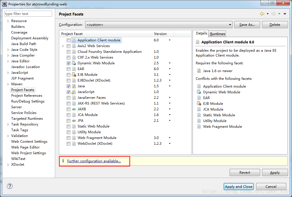The height and width of the screenshot is (197, 292).
Task: Enable the JavaServer Faces checkbox
Action: 68,98
